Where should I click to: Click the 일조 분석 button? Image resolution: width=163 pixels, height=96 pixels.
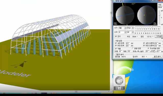(x=157, y=57)
